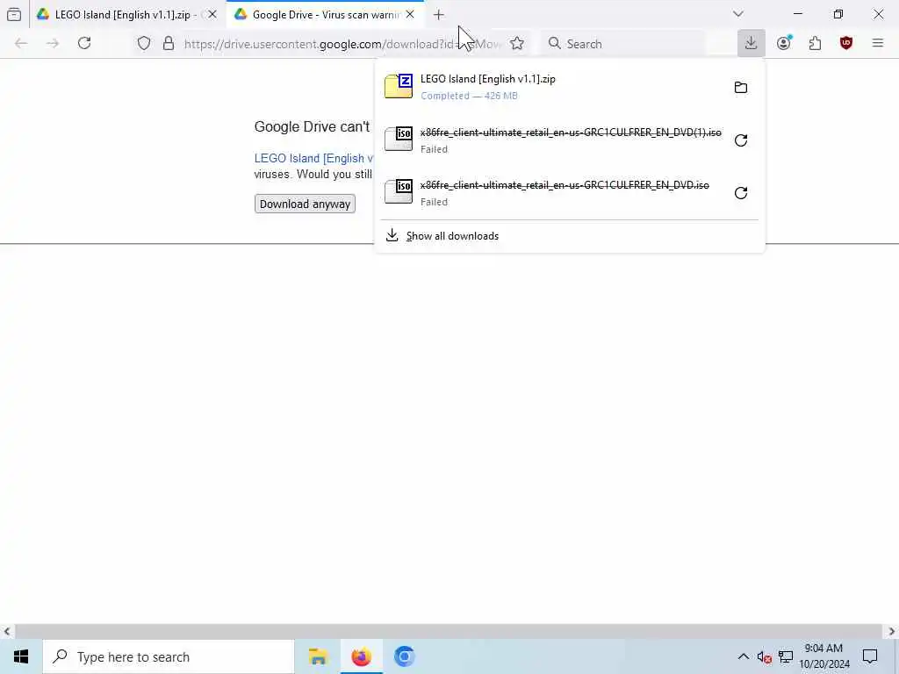
Task: Retry download of EN_DVD(1).iso
Action: point(741,140)
